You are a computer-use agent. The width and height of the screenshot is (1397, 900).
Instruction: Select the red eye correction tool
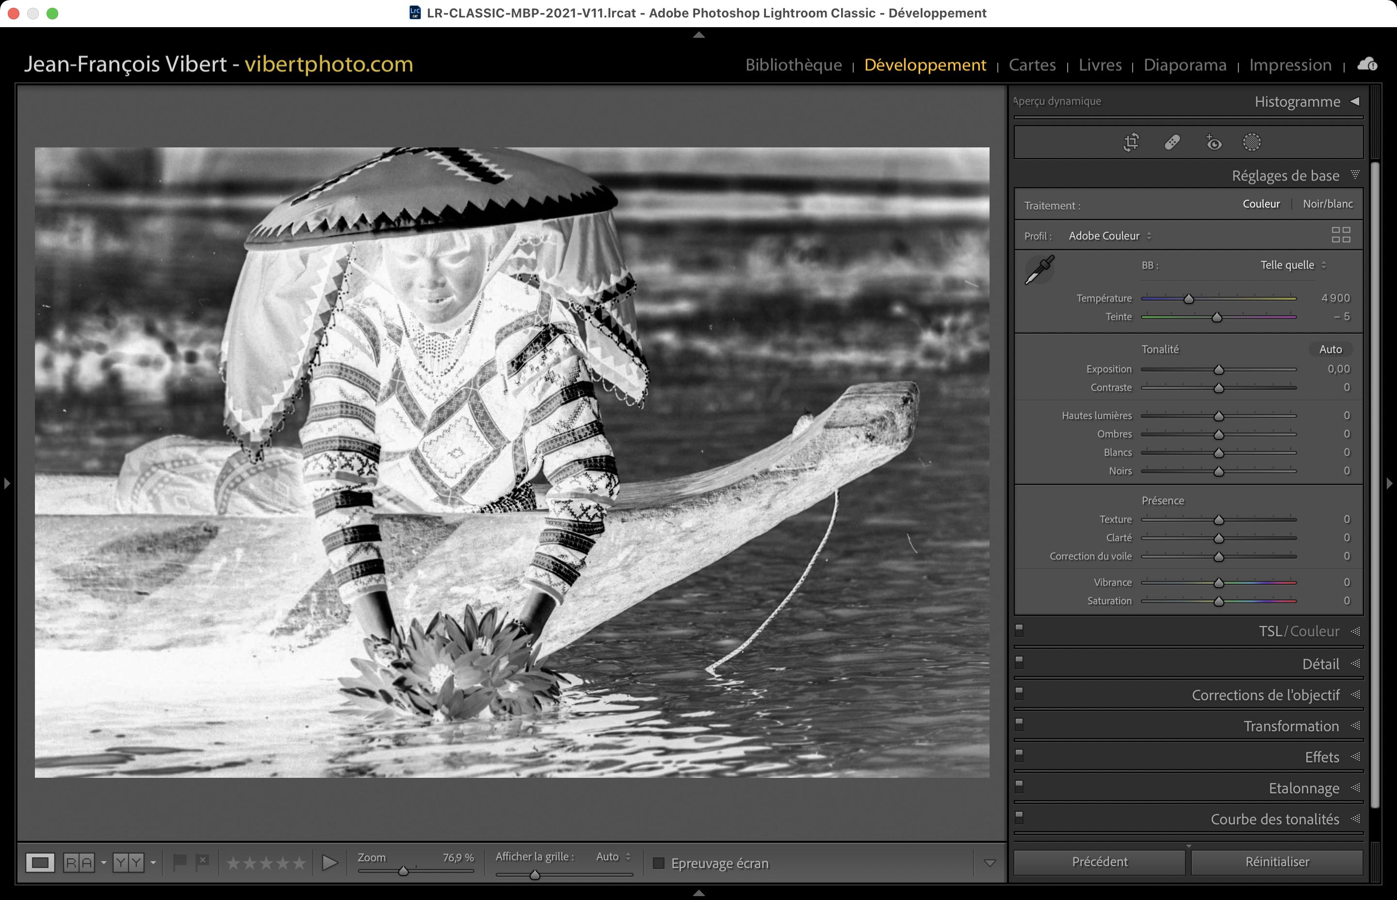coord(1214,142)
